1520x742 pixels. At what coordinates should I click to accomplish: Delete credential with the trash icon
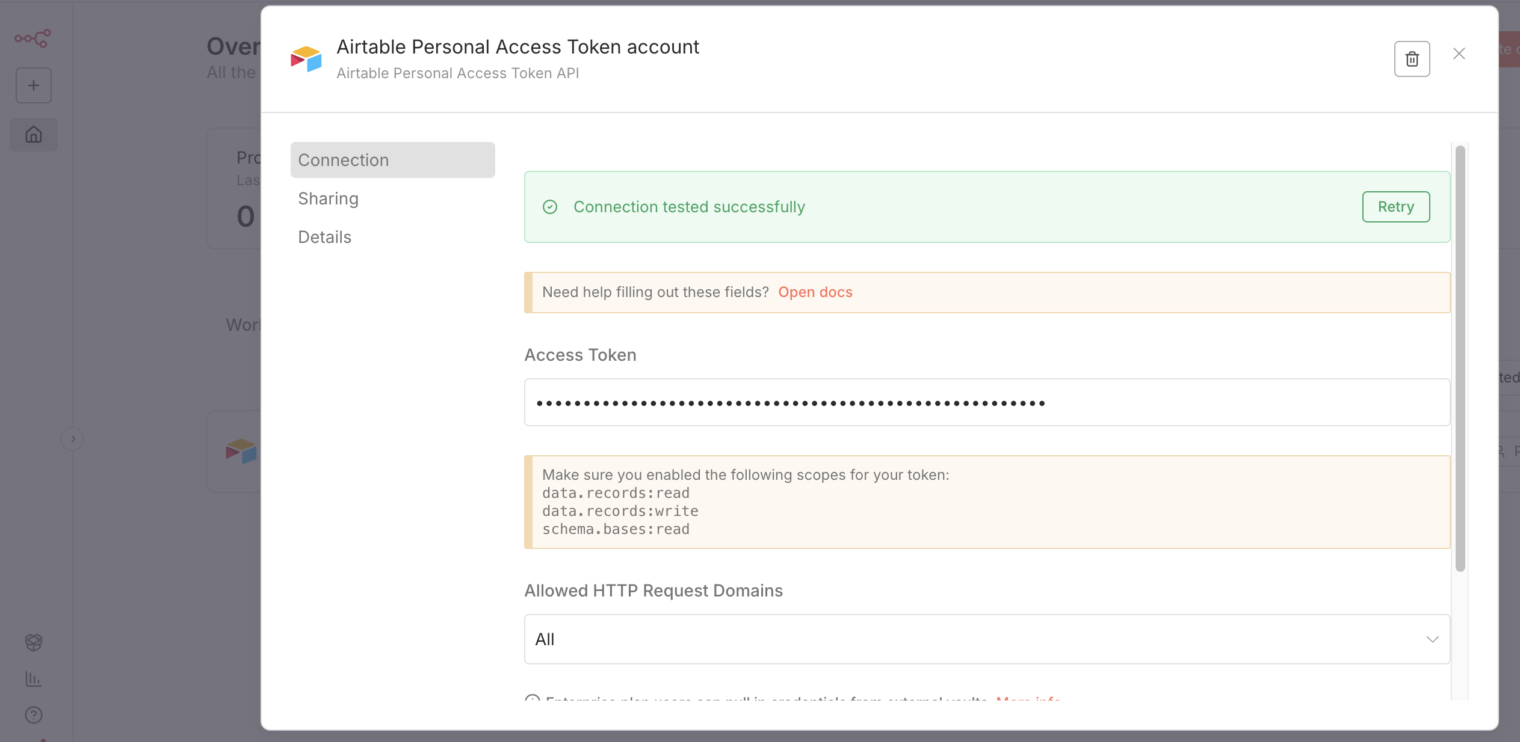pos(1412,59)
